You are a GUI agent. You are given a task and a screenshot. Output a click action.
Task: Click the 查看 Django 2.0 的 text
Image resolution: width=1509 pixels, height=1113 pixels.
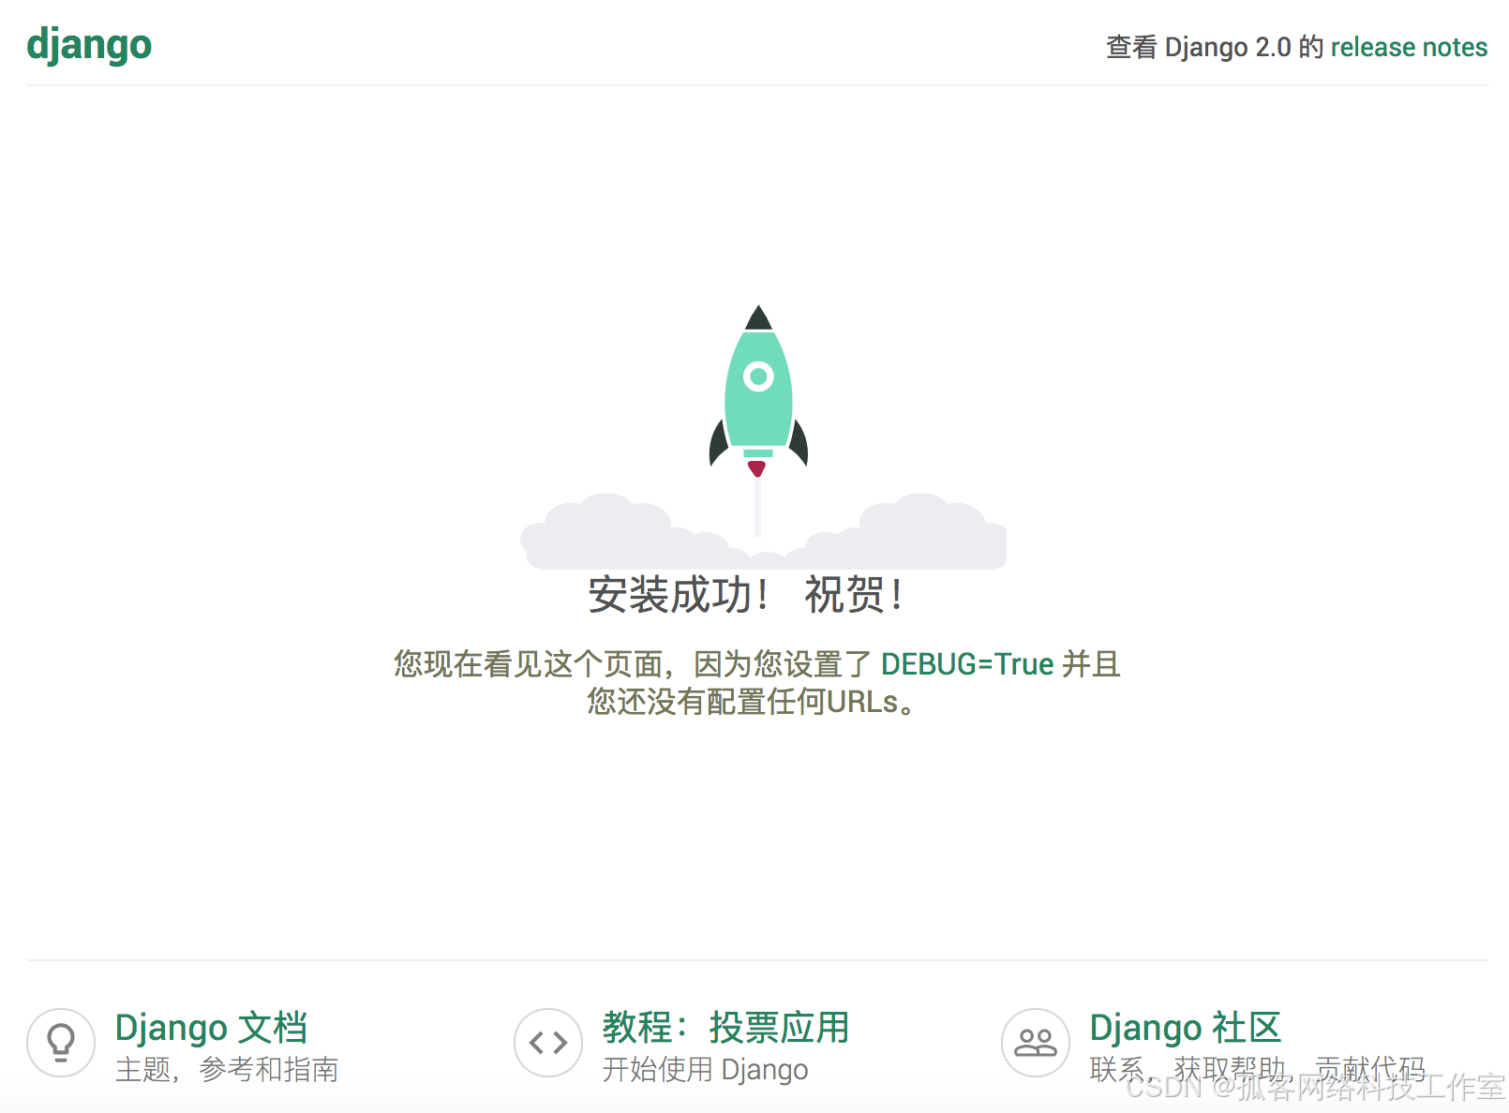pos(1215,47)
